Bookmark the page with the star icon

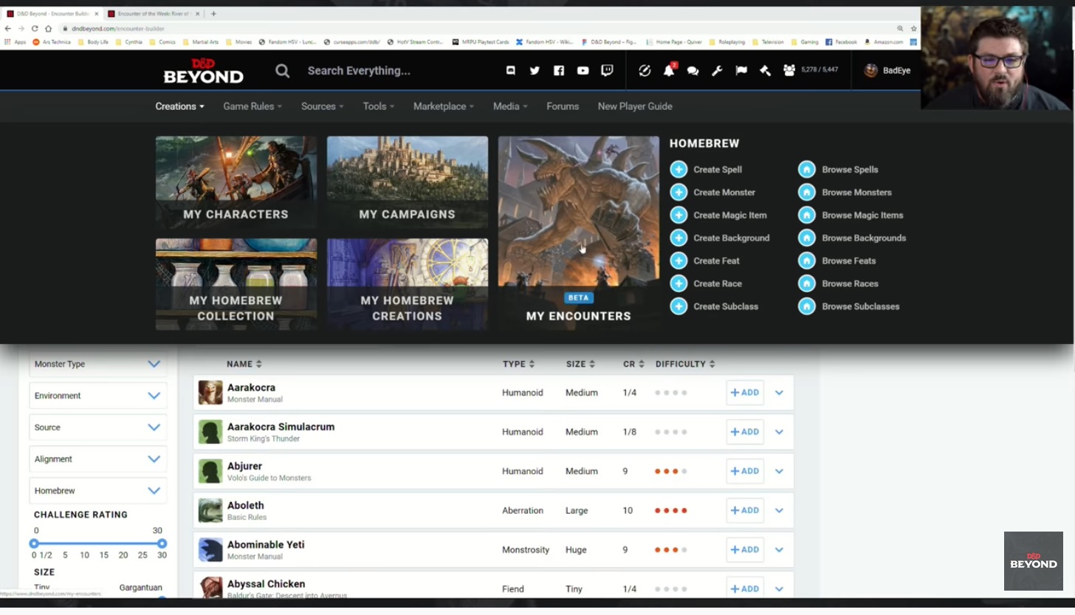pyautogui.click(x=913, y=28)
